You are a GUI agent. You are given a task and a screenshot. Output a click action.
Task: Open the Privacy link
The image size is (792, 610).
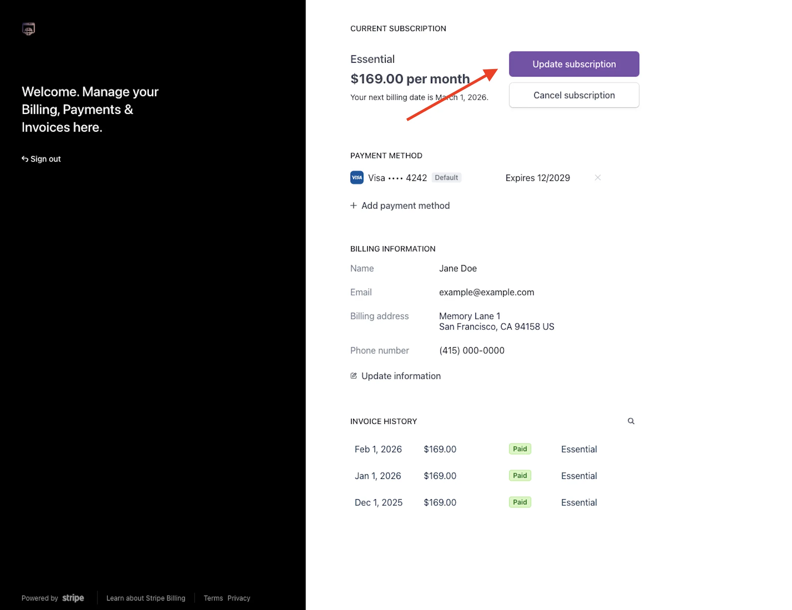tap(239, 598)
